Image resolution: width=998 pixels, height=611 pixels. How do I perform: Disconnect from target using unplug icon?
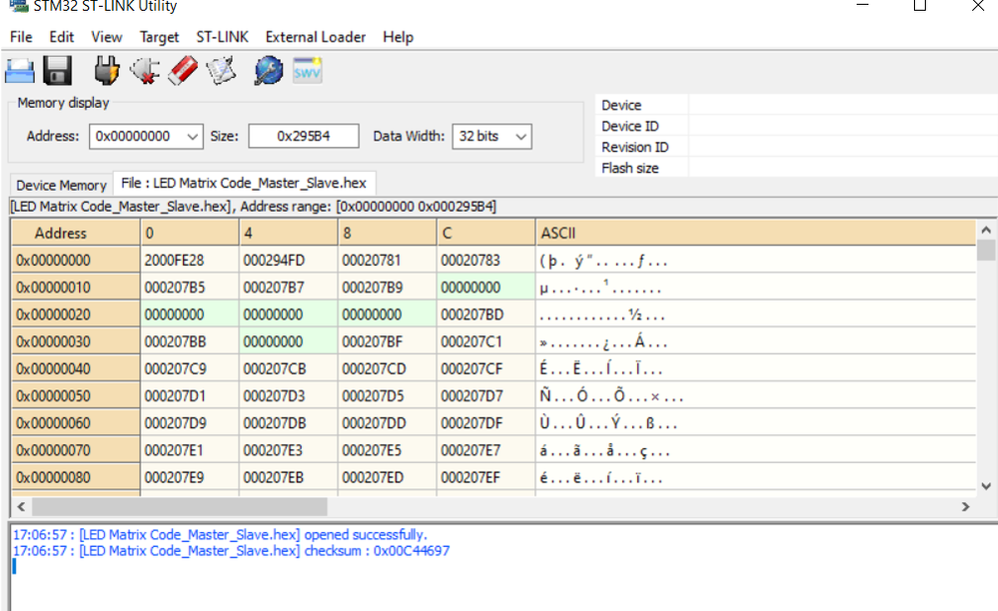tap(145, 71)
